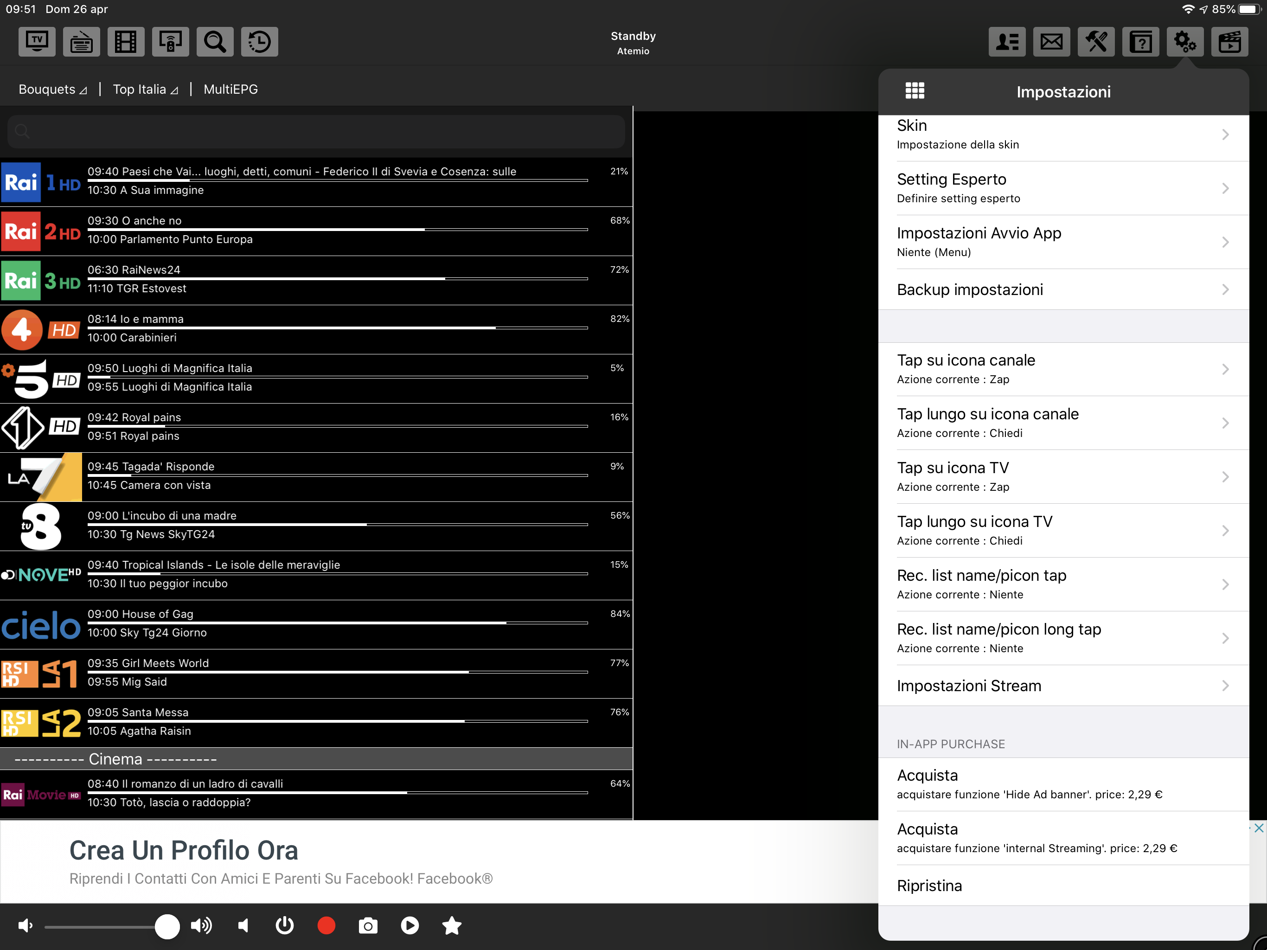
Task: Switch to the MultiEPG tab
Action: [x=231, y=90]
